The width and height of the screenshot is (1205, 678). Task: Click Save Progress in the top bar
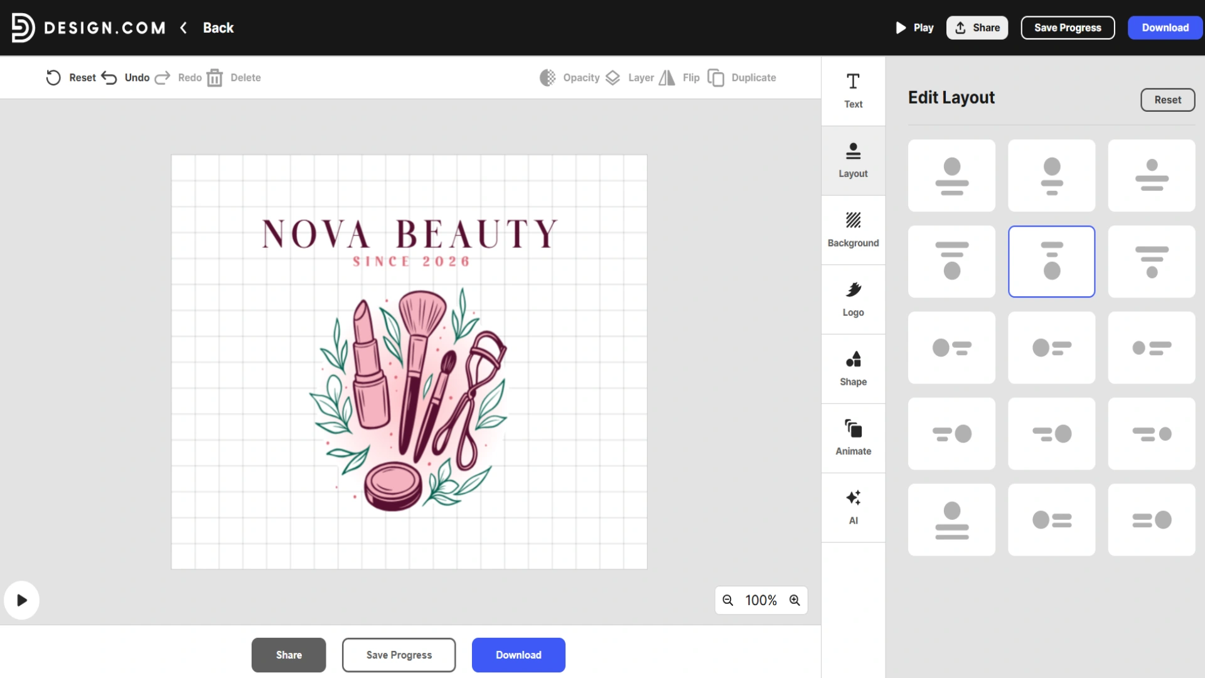(1068, 28)
